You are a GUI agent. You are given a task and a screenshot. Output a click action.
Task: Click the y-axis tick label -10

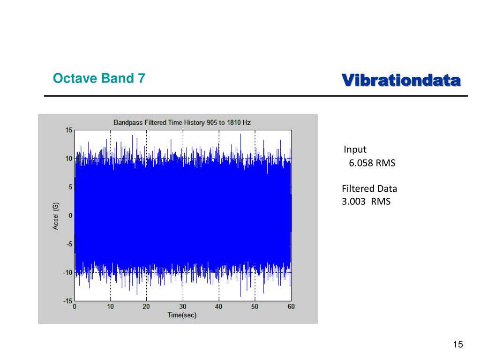coord(67,272)
